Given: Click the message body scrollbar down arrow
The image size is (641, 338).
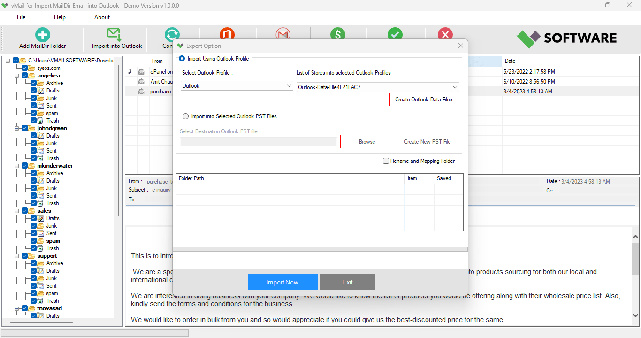Looking at the screenshot, I should (636, 316).
